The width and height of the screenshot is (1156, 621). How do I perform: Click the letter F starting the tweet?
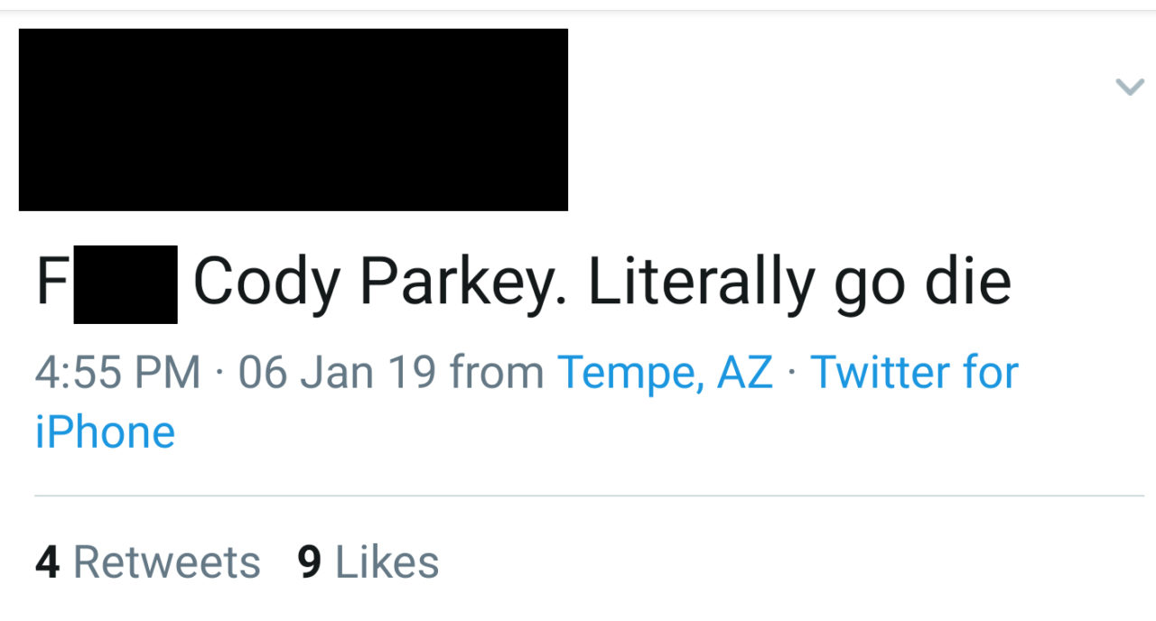(52, 282)
